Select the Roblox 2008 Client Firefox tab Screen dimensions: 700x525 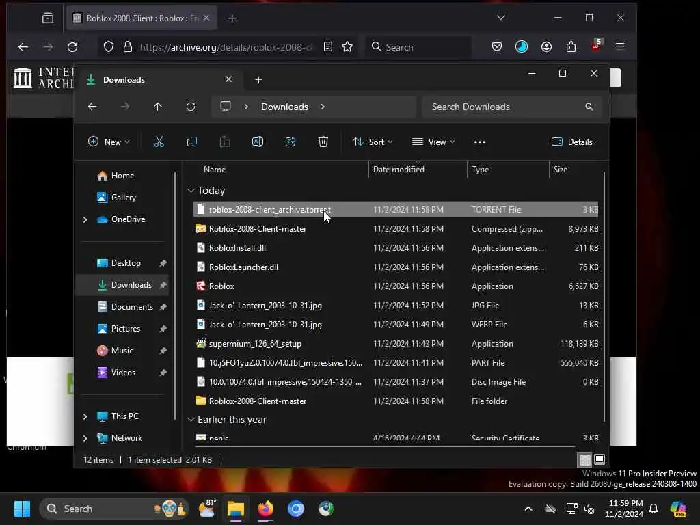pos(142,18)
